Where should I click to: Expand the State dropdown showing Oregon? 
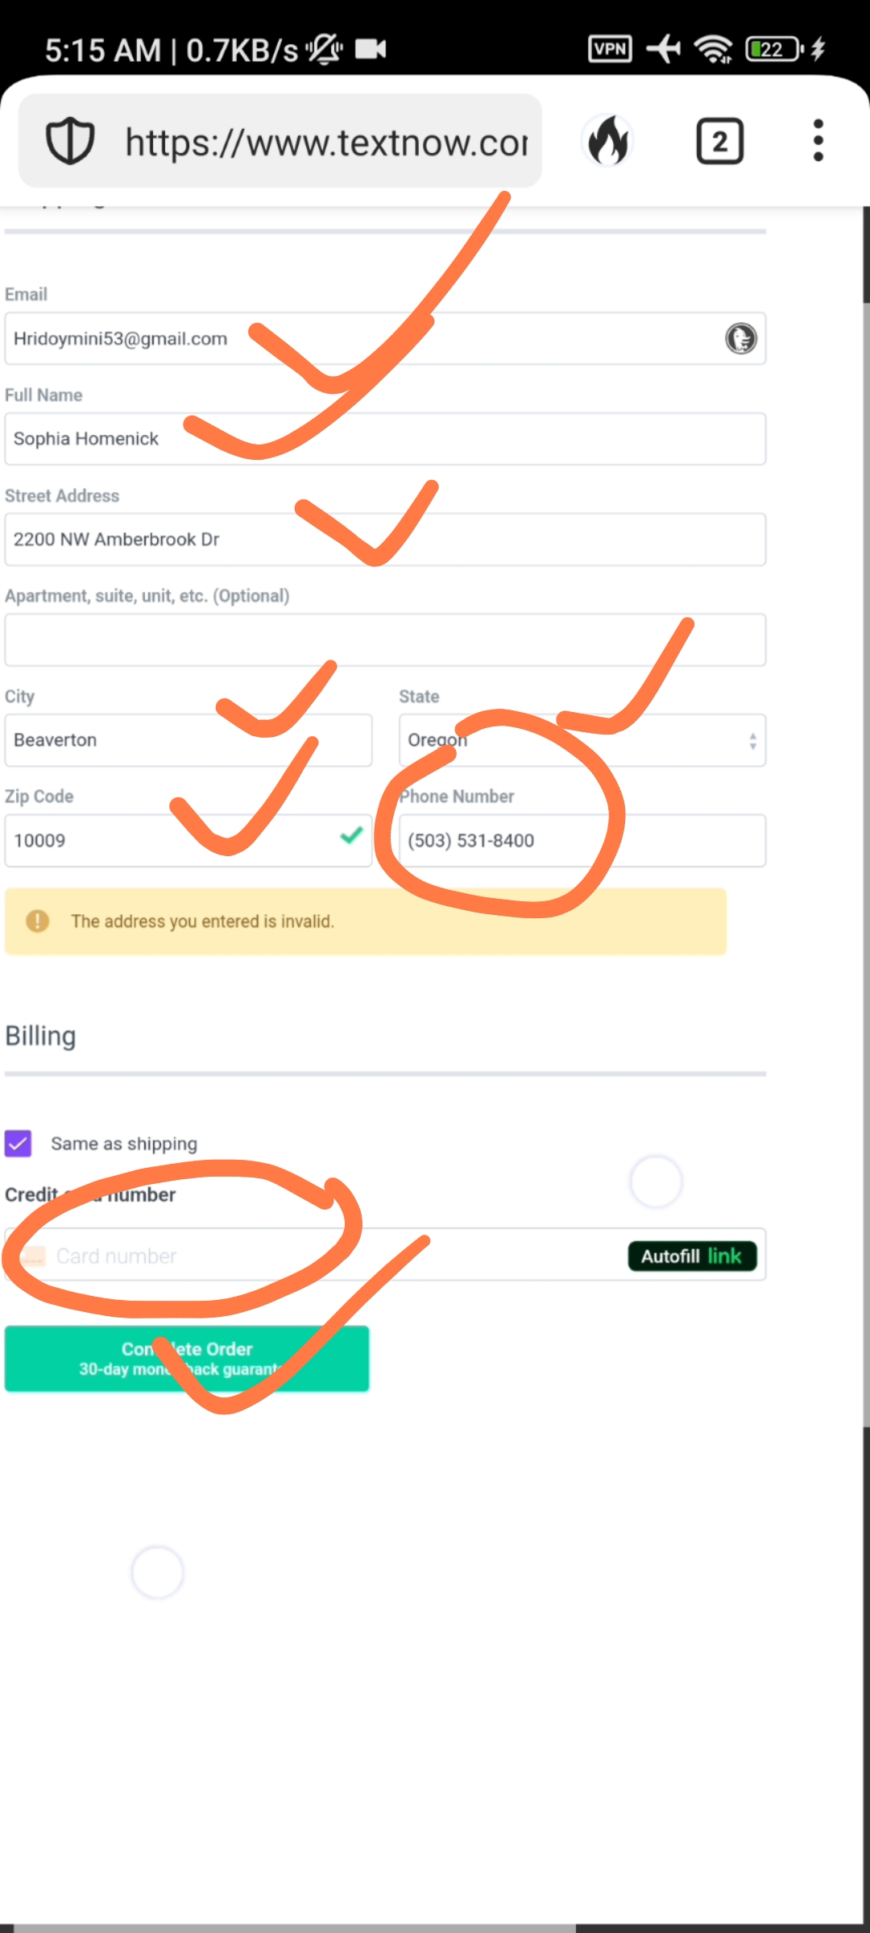point(582,740)
